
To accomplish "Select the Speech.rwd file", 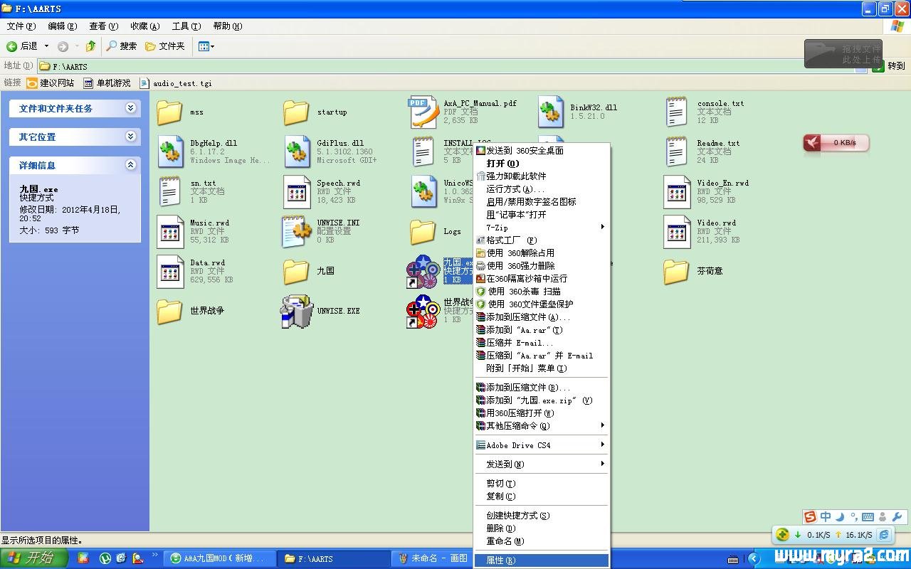I will pos(322,191).
